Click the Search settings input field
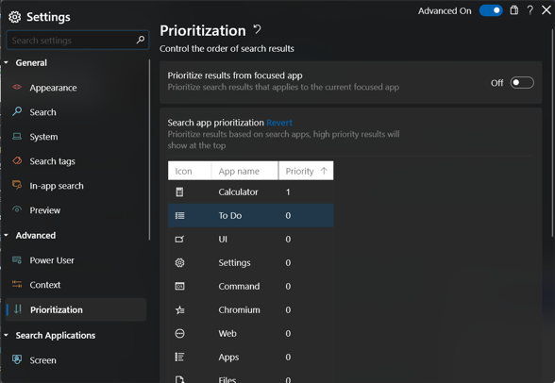The width and height of the screenshot is (555, 383). [x=77, y=41]
